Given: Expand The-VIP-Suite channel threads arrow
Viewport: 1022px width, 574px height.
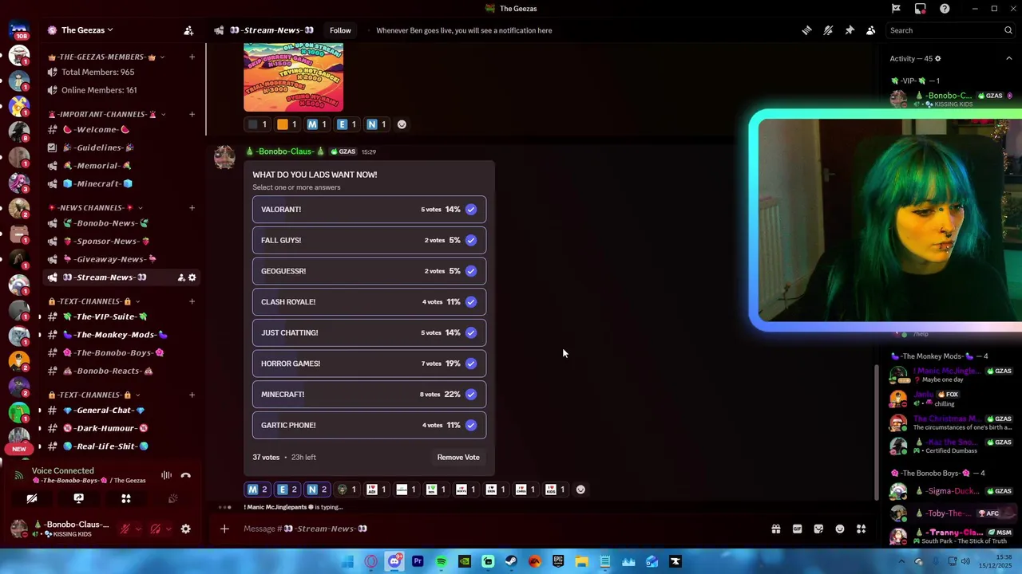Looking at the screenshot, I should [x=39, y=316].
